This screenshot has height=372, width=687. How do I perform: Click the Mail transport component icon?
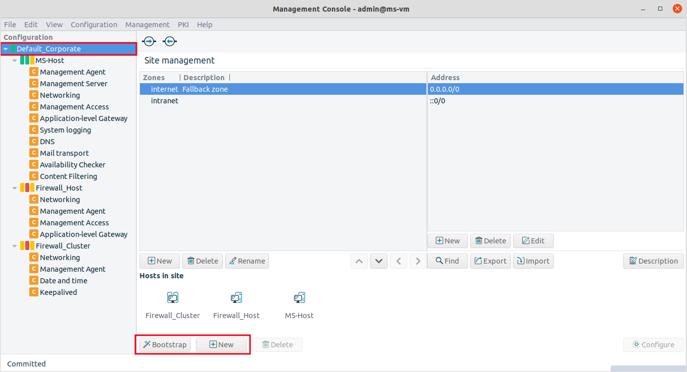pos(34,153)
